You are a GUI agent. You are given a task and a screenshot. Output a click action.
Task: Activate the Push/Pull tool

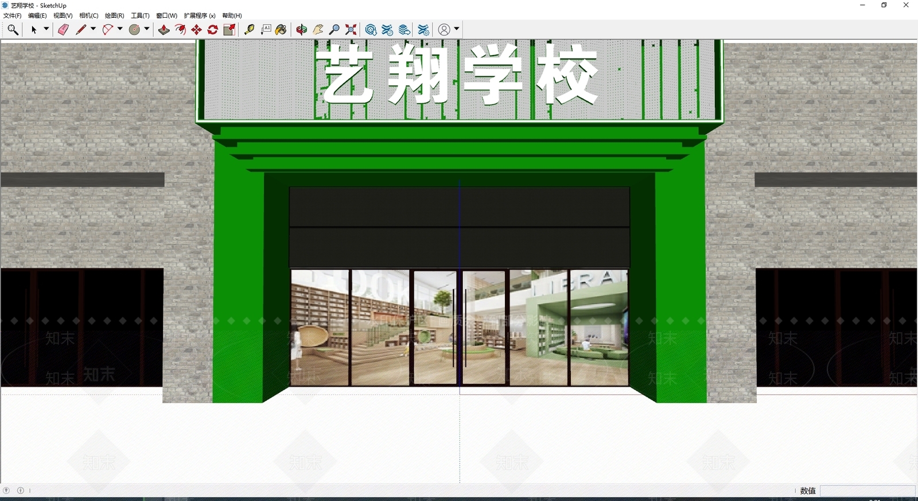click(x=164, y=30)
